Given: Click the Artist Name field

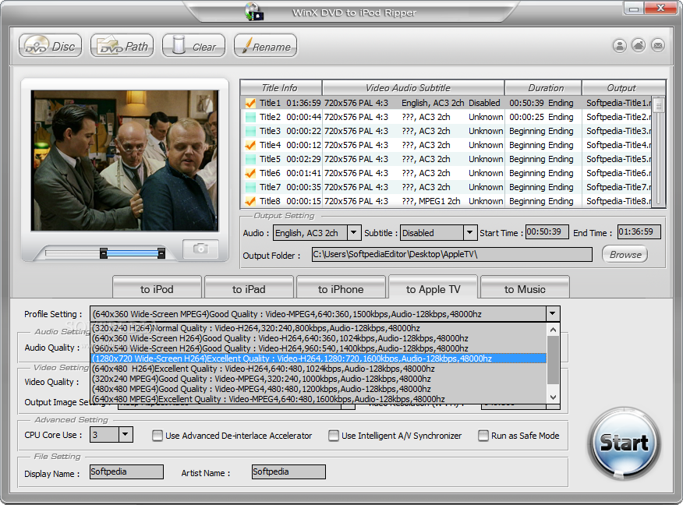Looking at the screenshot, I should click(288, 472).
